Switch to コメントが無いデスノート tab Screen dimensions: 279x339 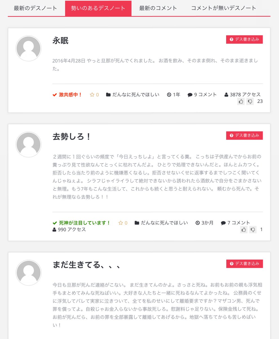(224, 8)
